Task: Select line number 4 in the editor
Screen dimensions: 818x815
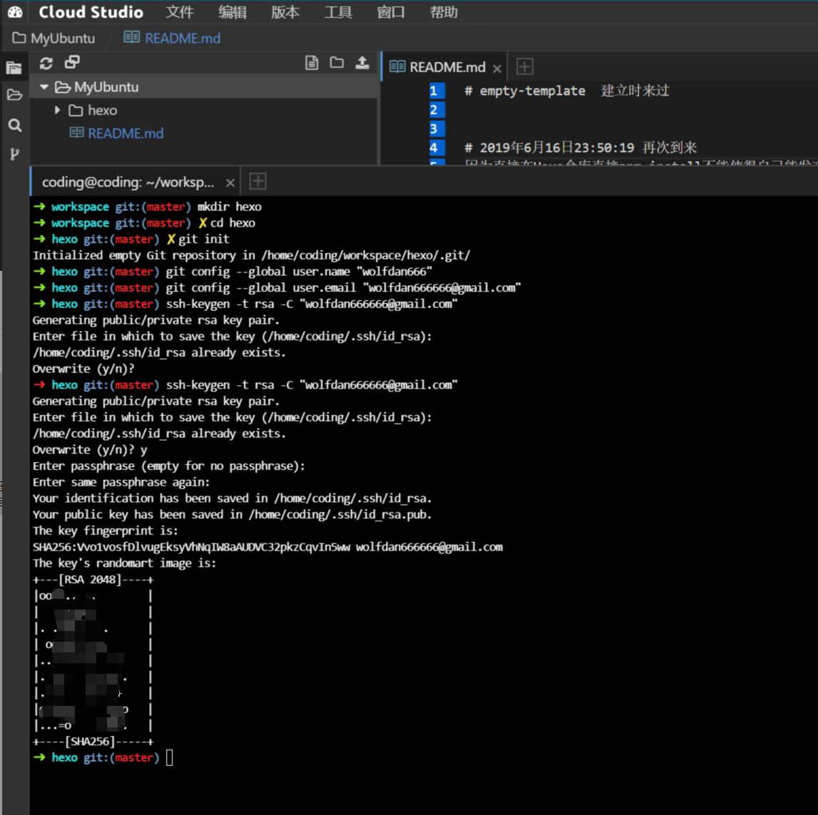Action: pos(434,148)
